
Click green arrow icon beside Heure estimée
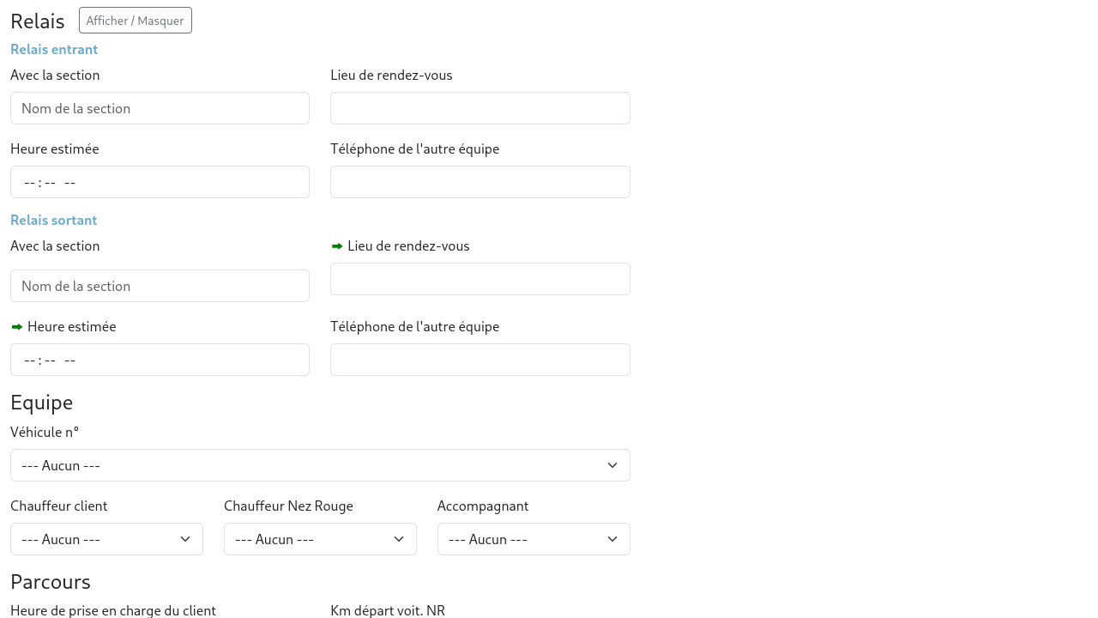coord(17,327)
